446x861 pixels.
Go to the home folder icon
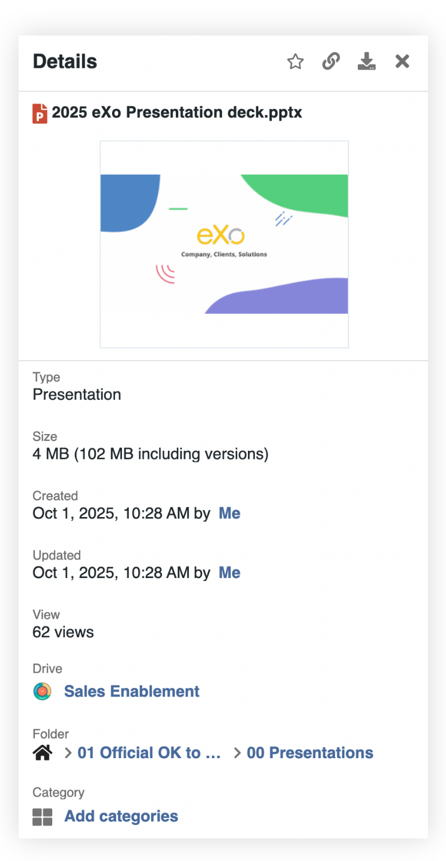coord(42,753)
